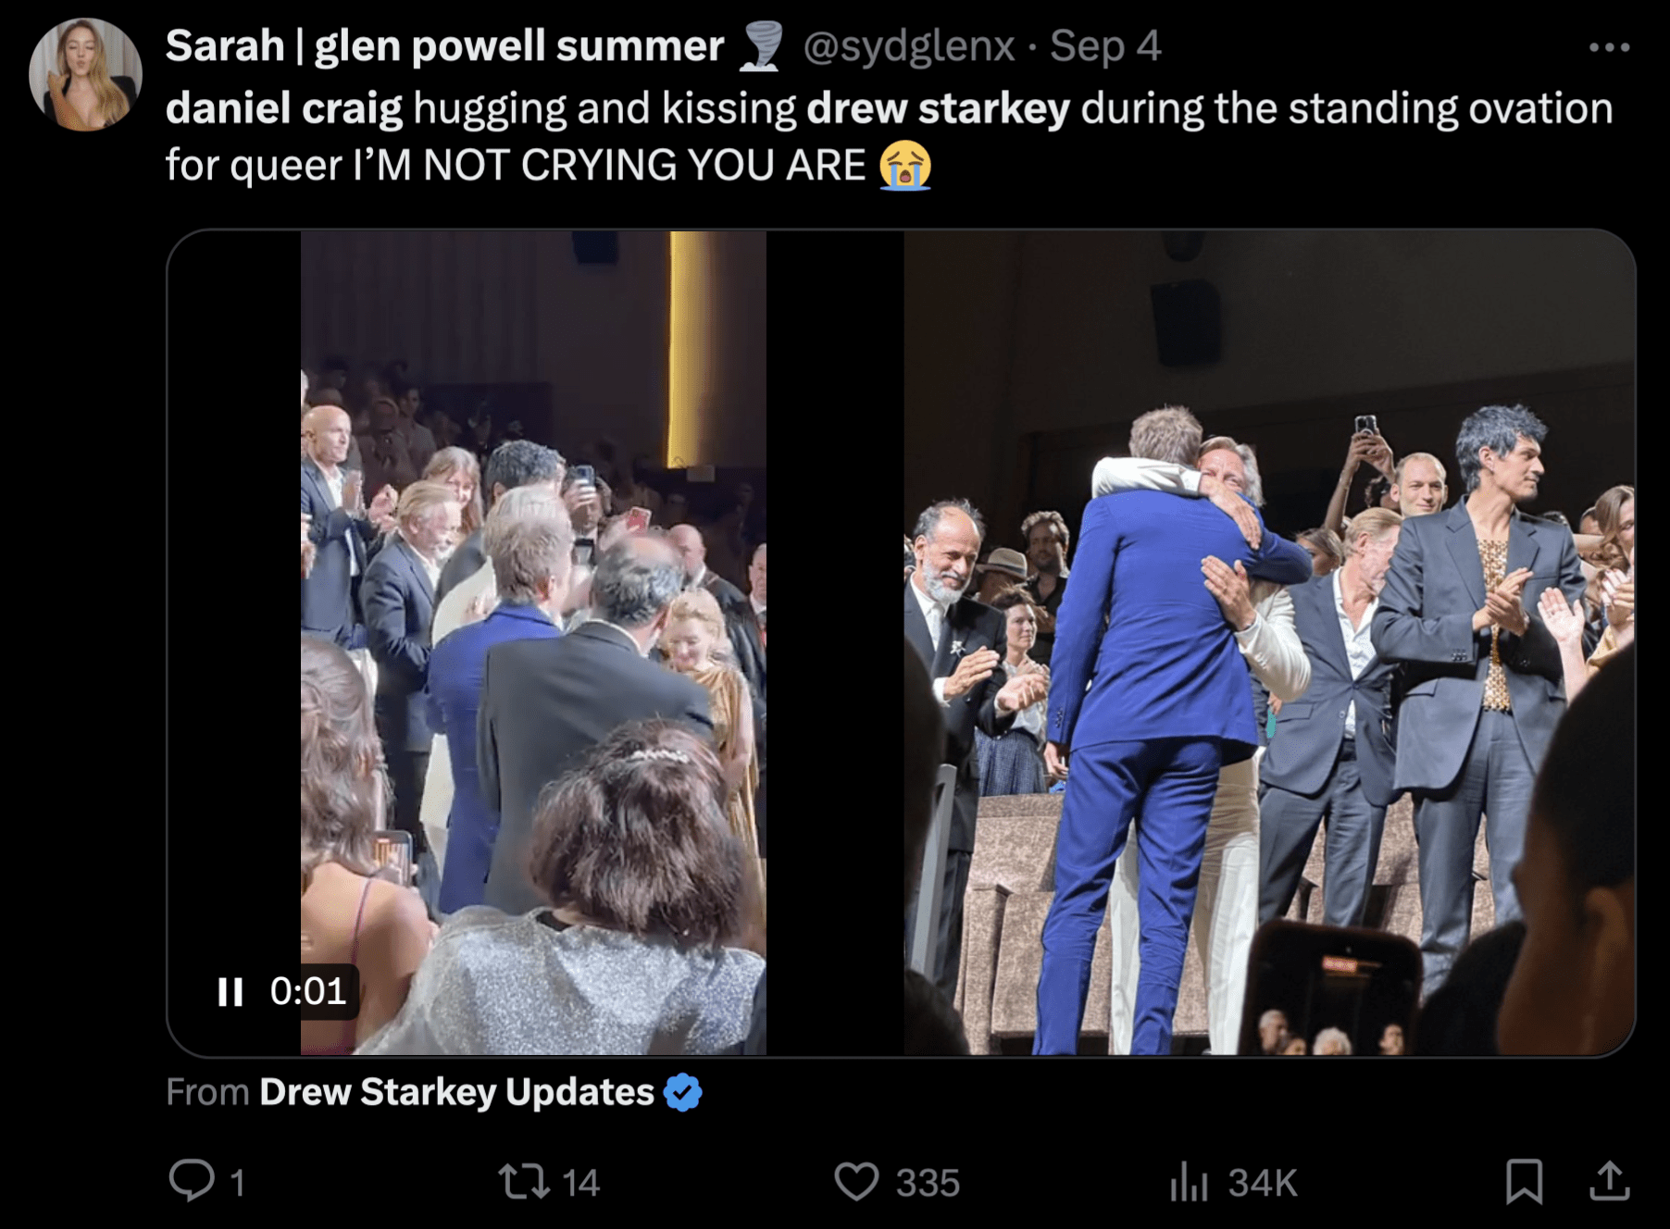Open Sarah's profile avatar picture
The height and width of the screenshot is (1229, 1670).
coord(85,74)
